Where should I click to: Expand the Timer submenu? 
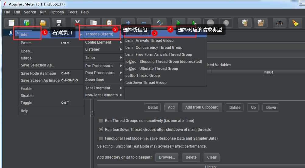pos(104,58)
